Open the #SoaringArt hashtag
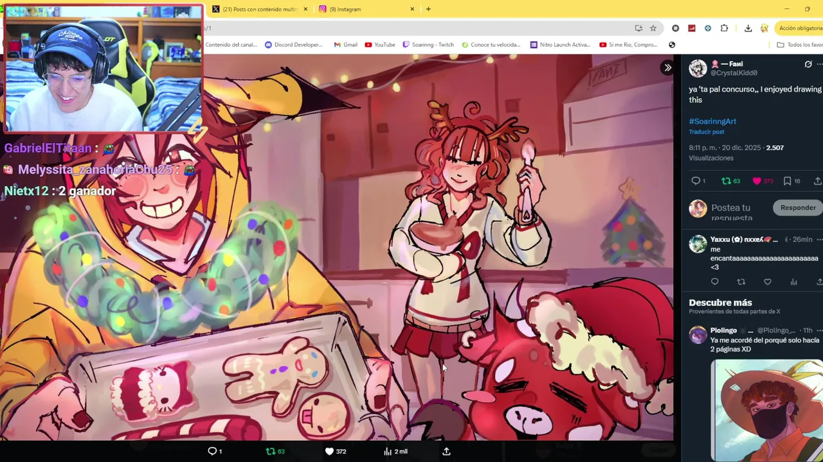Screen dimensions: 823x462 click(x=712, y=121)
